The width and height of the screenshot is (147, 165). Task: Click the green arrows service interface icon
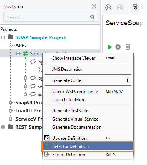pos(26,53)
